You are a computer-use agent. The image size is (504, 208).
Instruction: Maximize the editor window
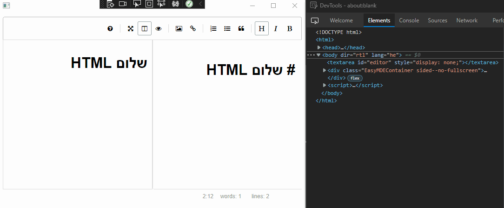pyautogui.click(x=273, y=6)
